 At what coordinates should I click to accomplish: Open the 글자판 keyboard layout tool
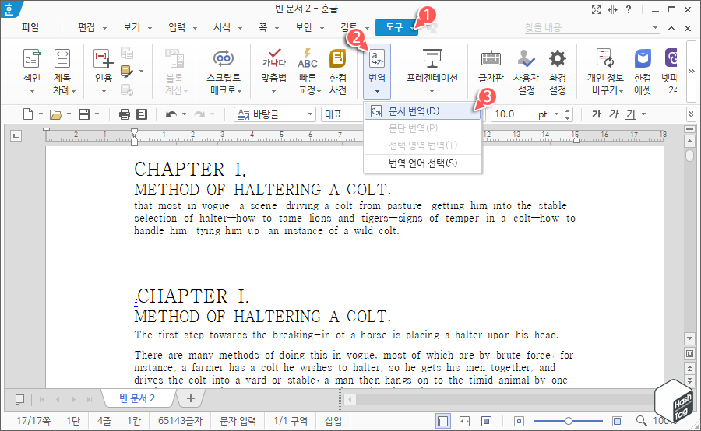pos(491,66)
